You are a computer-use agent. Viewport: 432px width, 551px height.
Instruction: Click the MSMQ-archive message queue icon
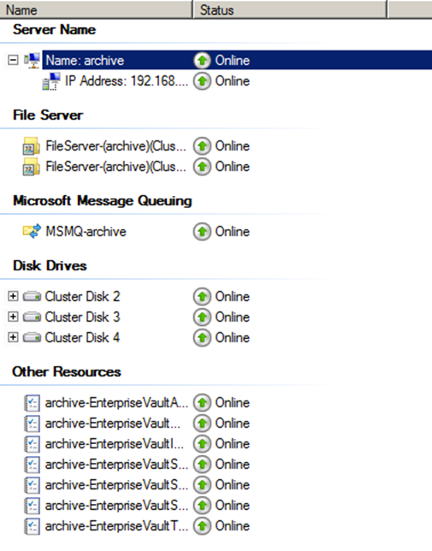click(32, 232)
